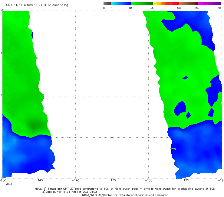The image size is (224, 197).
Task: Click the color scale label '18'
Action: pos(130,8)
